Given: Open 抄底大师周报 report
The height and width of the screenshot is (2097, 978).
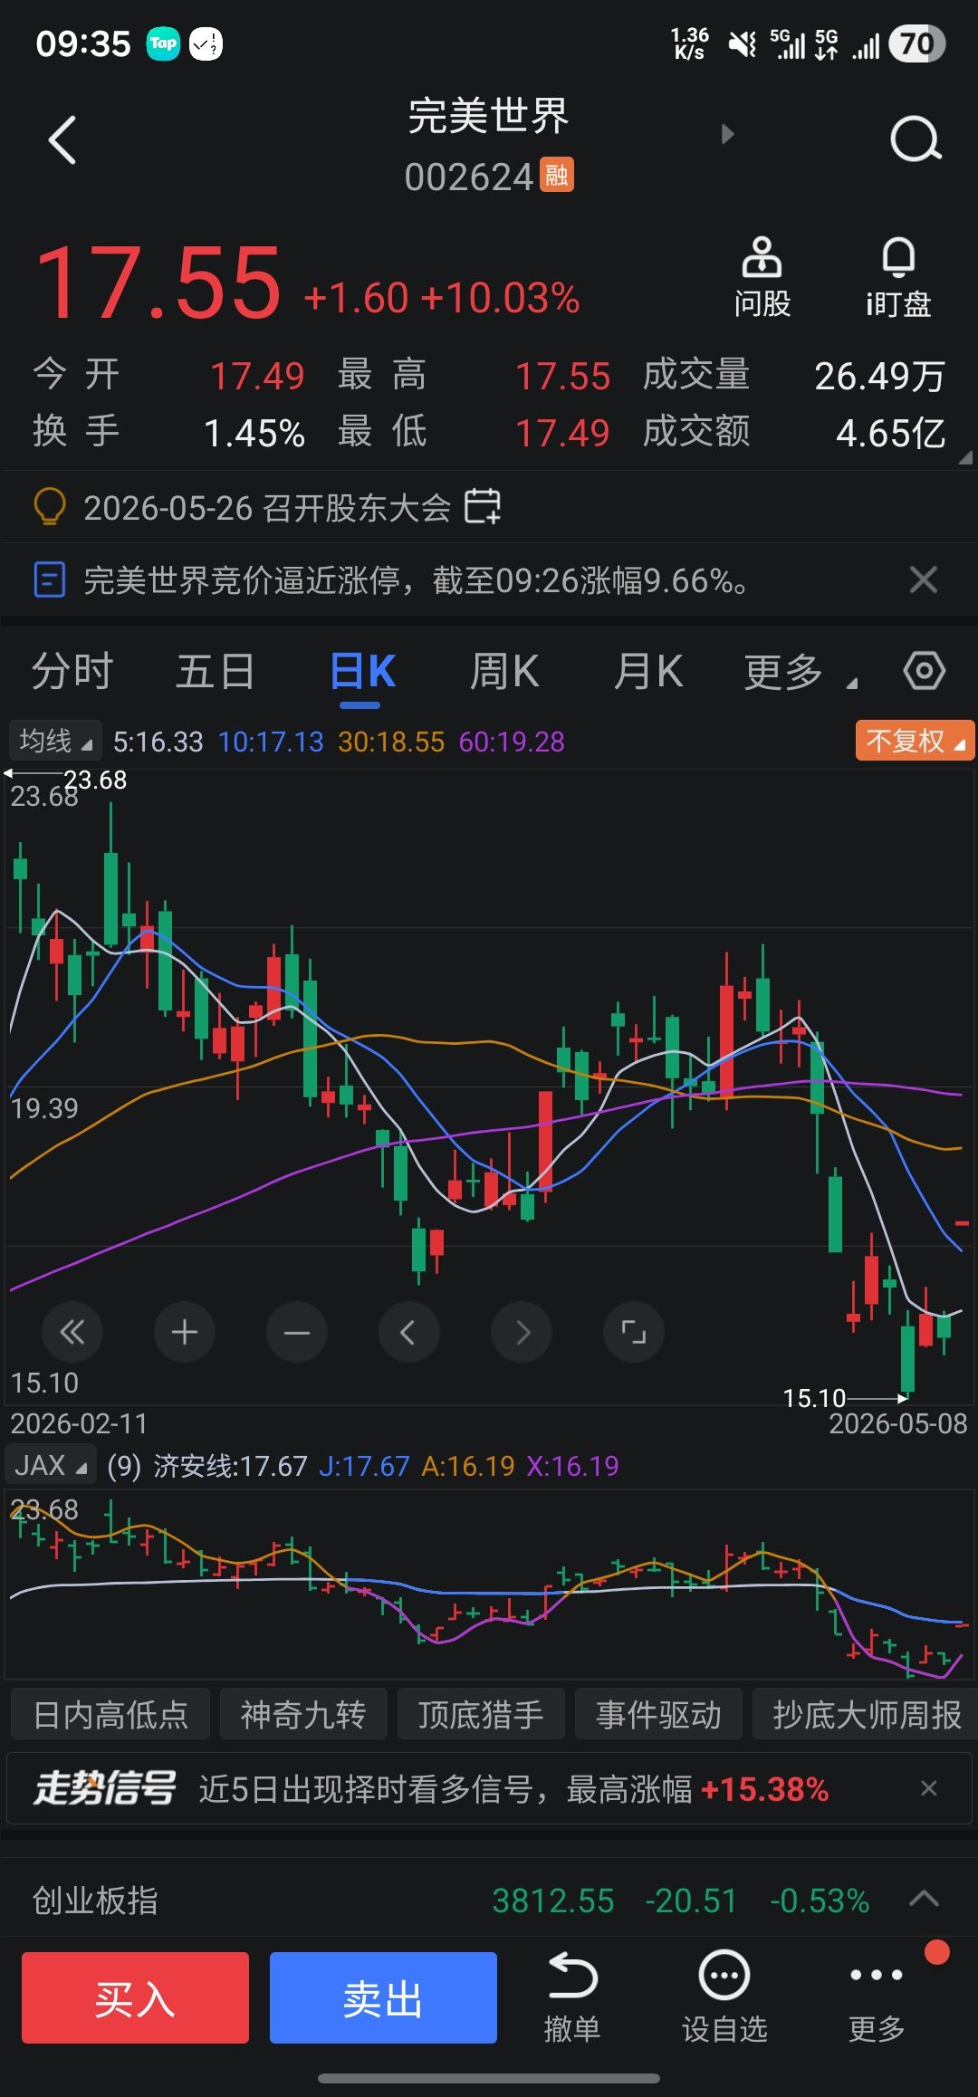Looking at the screenshot, I should [866, 1714].
